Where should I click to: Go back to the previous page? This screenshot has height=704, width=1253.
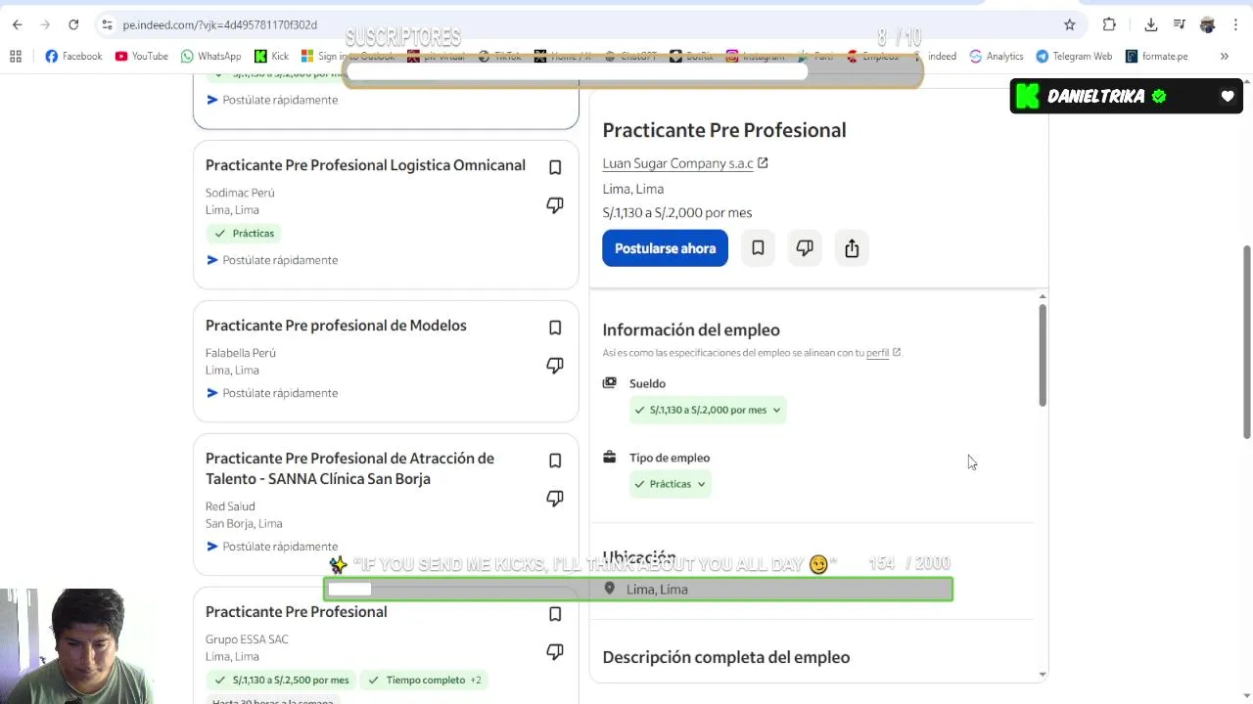tap(18, 24)
